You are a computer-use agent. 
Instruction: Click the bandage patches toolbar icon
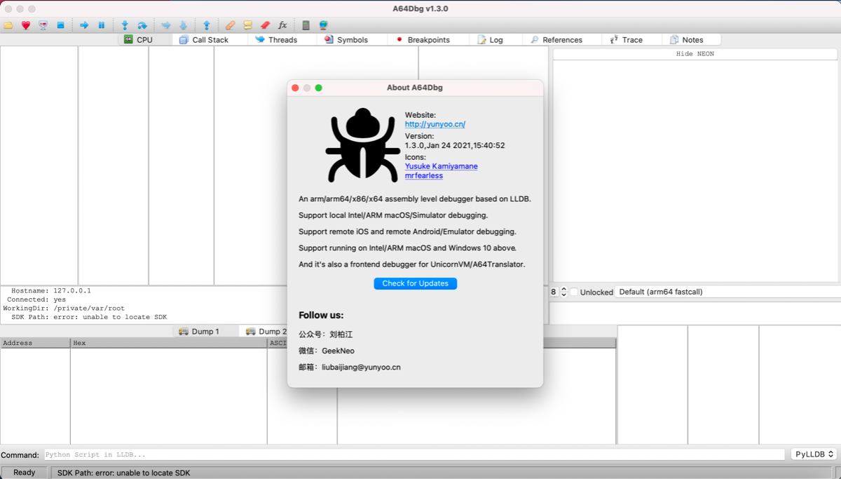tap(230, 25)
